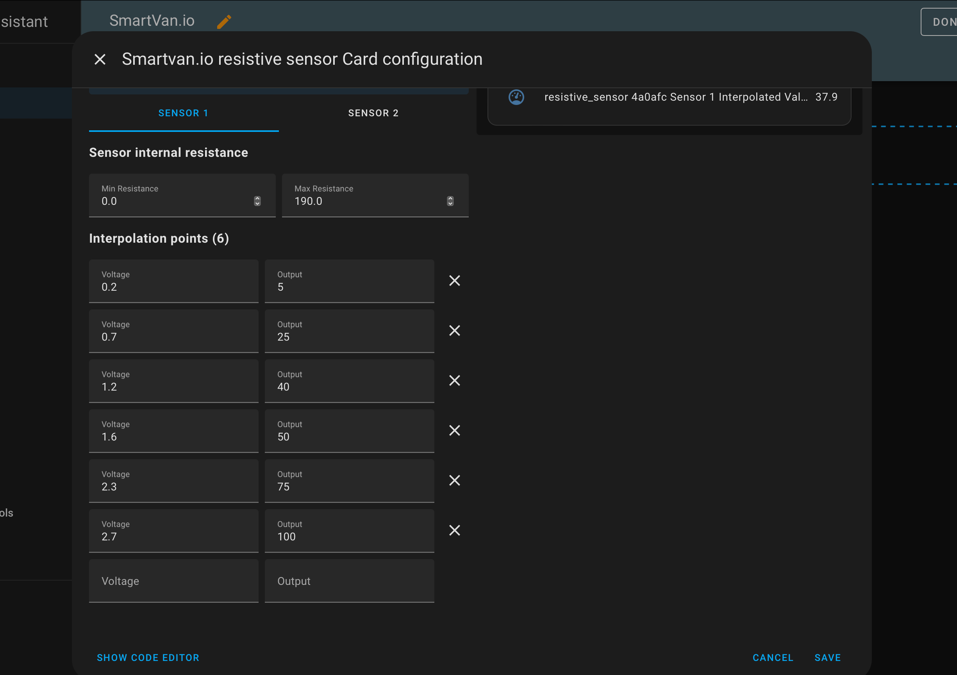Adjust Min Resistance spinner arrows
Screen dimensions: 957x675
(257, 201)
